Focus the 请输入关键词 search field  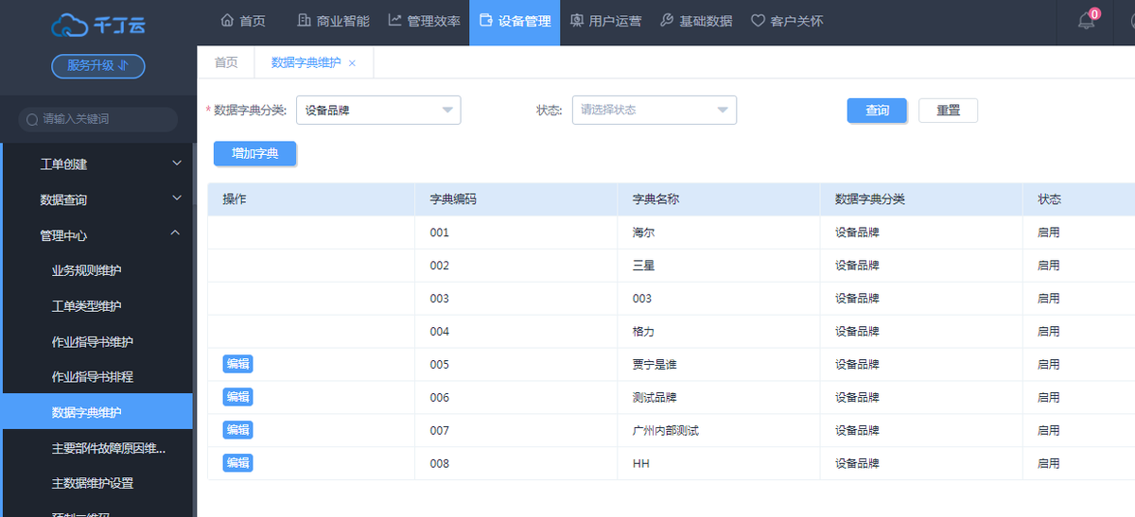(98, 119)
